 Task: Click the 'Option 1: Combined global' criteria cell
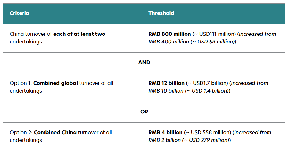72,88
